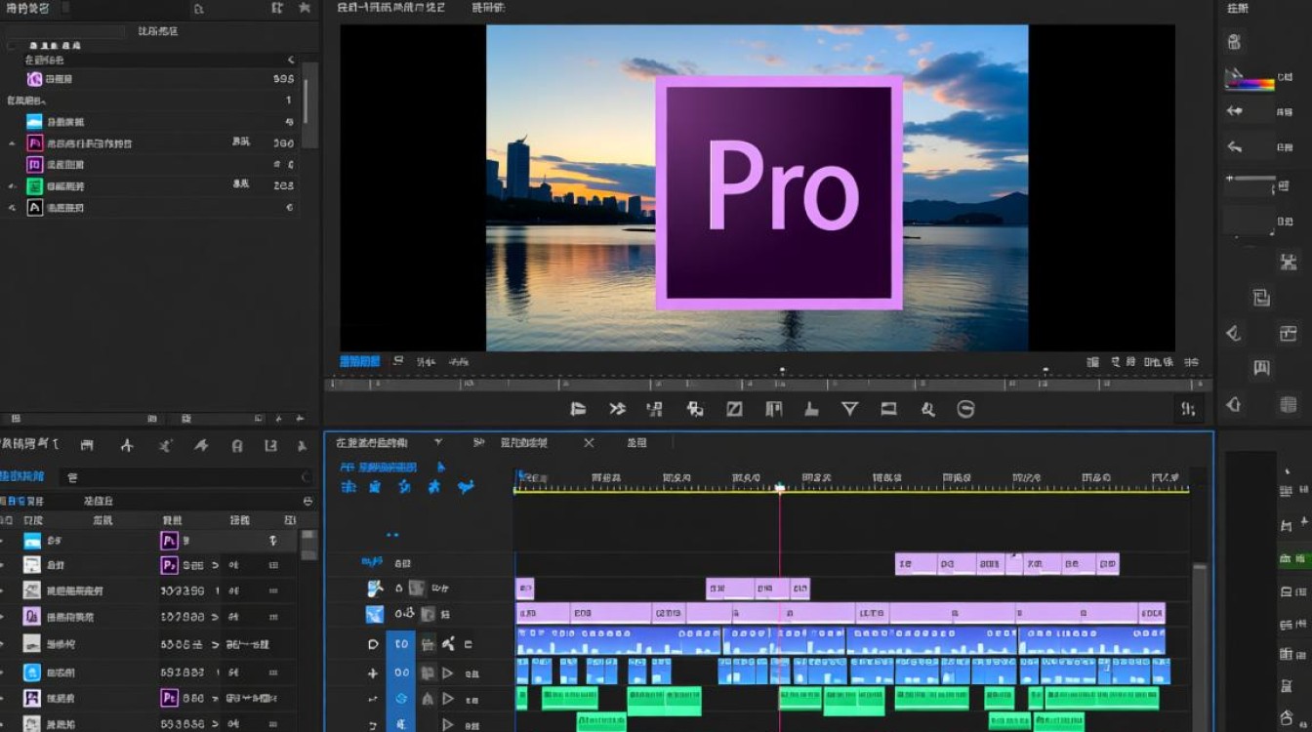
Task: Click the slashed-square icon in monitor transport bar
Action: 734,409
